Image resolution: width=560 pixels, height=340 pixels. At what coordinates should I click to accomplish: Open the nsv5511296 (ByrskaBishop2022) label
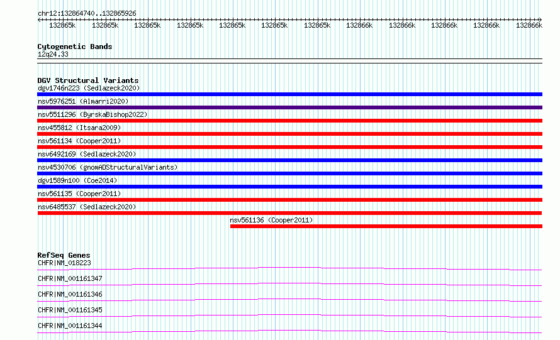92,114
